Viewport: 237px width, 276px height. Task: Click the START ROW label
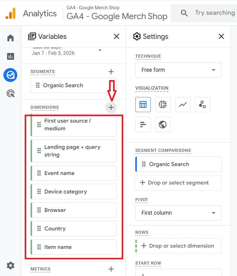click(148, 263)
